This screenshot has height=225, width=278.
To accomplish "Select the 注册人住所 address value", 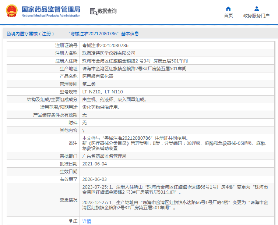I will point(135,61).
